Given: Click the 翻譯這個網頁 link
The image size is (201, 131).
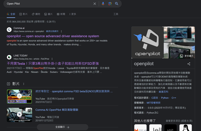Looking at the screenshot, I should [x=52, y=31].
